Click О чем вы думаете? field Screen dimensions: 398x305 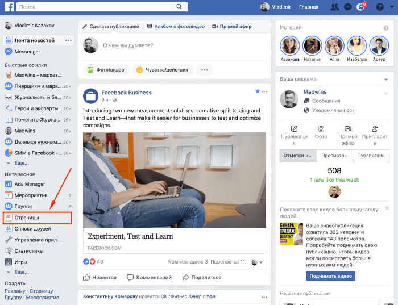[x=128, y=45]
